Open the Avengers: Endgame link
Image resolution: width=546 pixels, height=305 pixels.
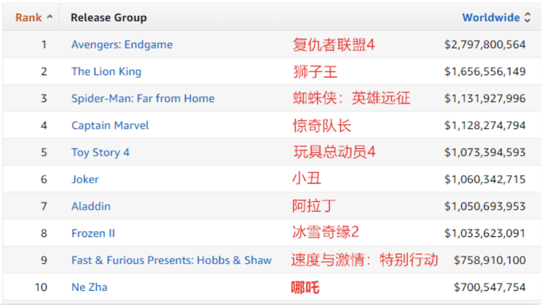[122, 45]
